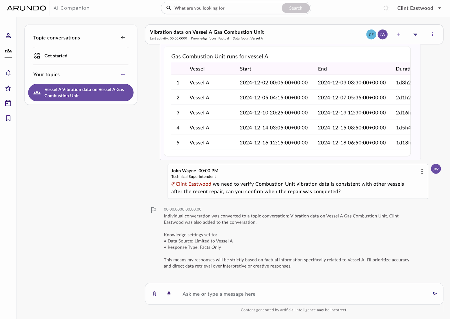Click the JW avatar beside John Wayne's message
The image size is (450, 319).
click(x=436, y=169)
